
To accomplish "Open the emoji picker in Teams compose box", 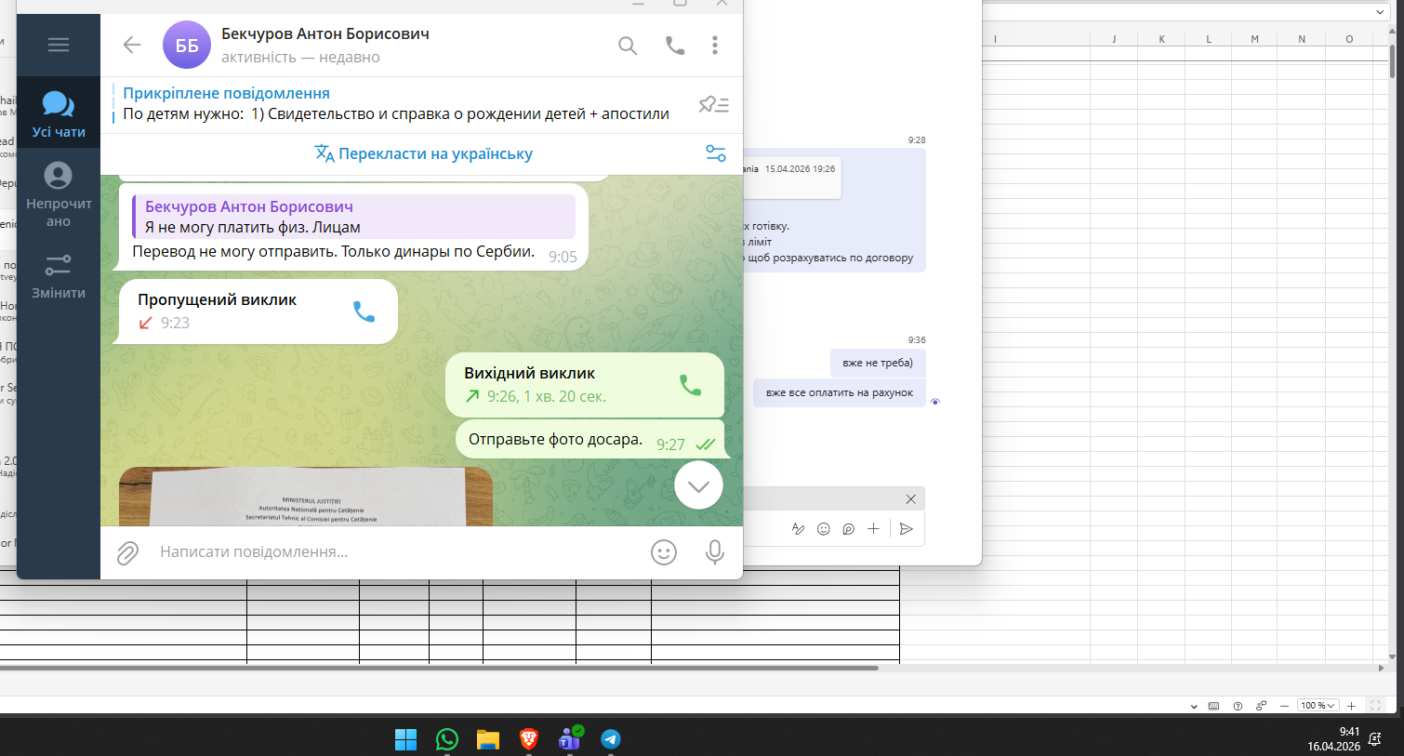I will (824, 529).
